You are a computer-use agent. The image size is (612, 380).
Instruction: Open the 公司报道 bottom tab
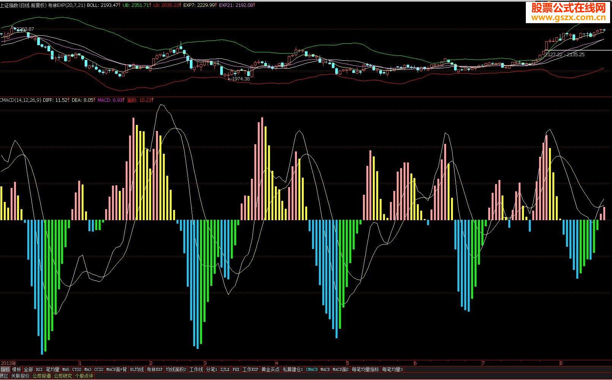[x=42, y=376]
